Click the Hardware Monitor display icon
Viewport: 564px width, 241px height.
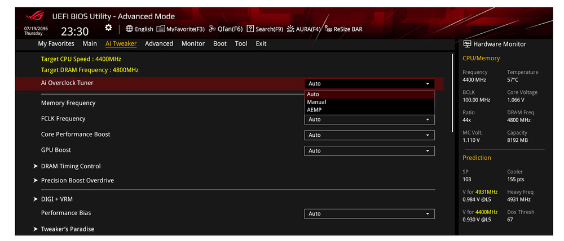467,44
